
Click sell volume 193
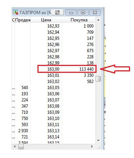25,94
